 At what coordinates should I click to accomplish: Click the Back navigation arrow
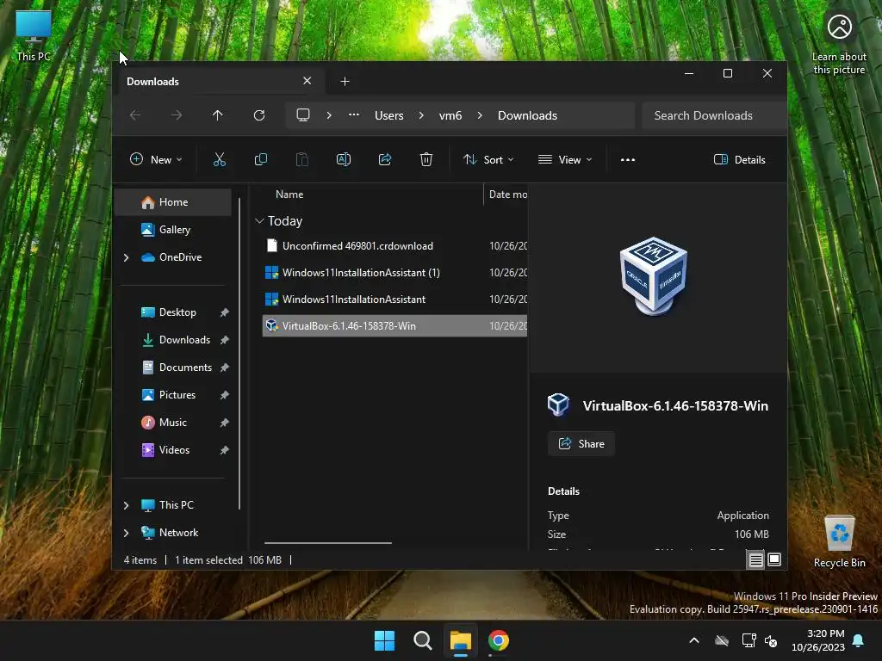coord(135,115)
